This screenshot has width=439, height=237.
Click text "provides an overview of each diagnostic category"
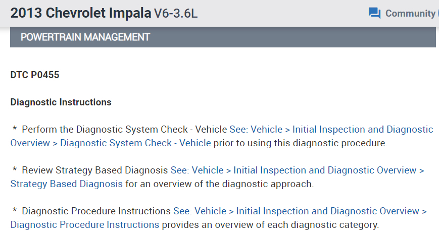click(270, 224)
